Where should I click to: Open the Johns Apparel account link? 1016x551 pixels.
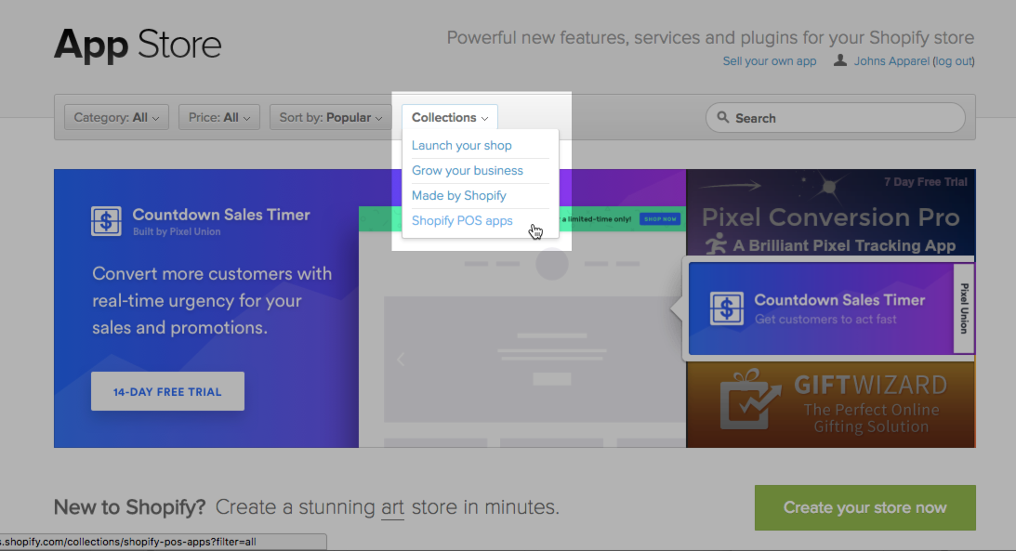(891, 61)
